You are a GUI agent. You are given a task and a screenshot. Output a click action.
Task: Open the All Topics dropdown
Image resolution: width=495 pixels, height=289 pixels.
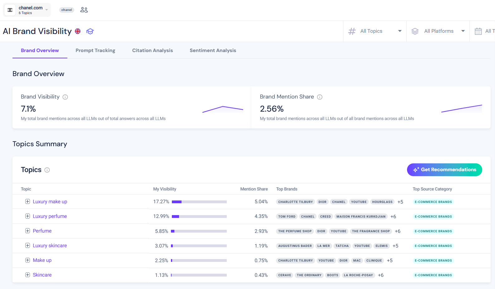375,31
